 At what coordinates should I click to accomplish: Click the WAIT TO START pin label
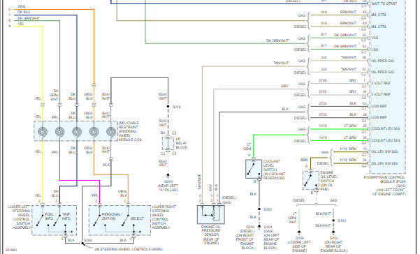point(384,3)
